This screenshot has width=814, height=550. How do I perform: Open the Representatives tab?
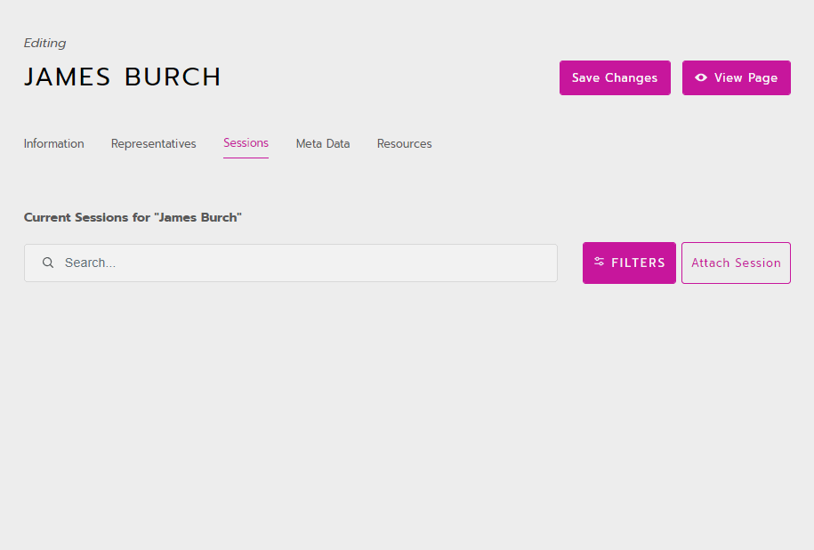point(153,143)
